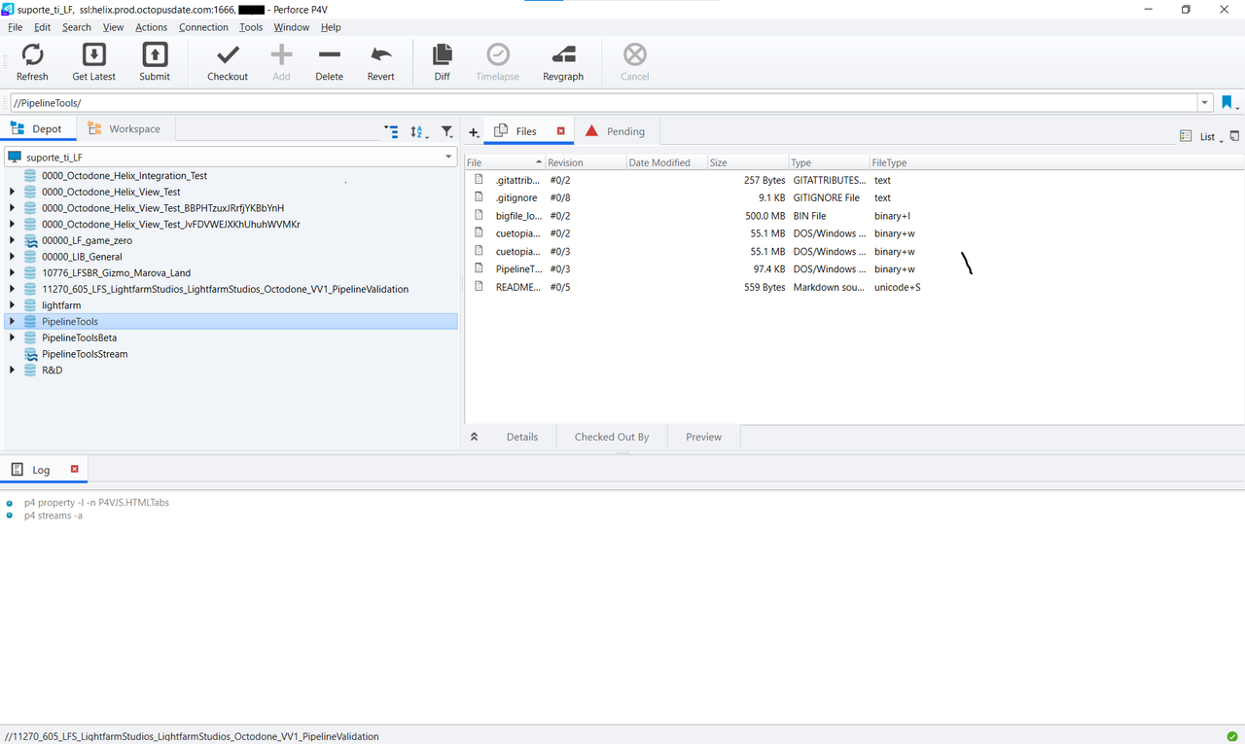The image size is (1245, 744).
Task: Expand the 0000_Octodone_Helix_View_Test depot
Action: coord(12,193)
